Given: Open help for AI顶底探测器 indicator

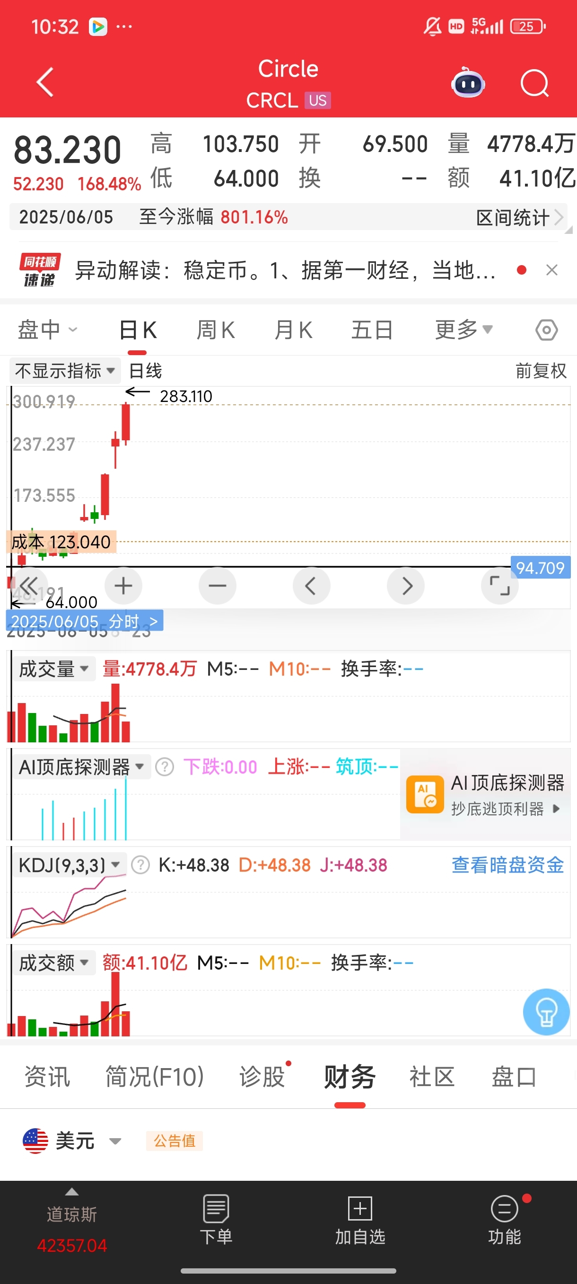Looking at the screenshot, I should (165, 767).
